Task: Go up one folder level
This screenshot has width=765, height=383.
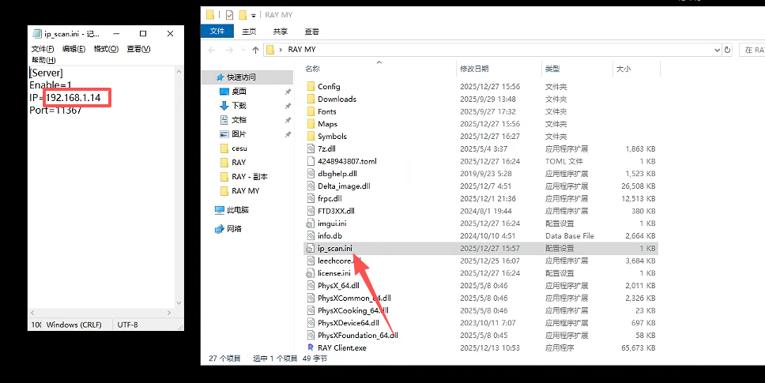Action: (x=255, y=50)
